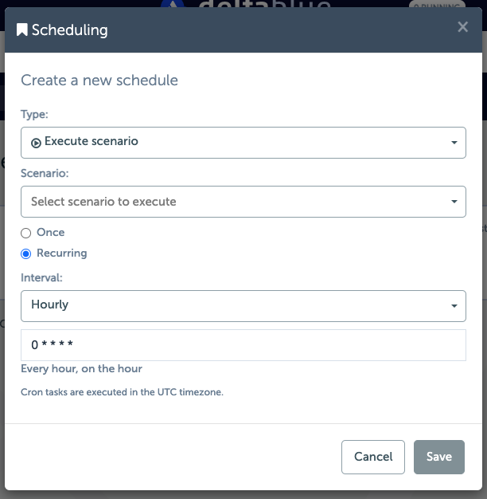Select the Once radio button
Viewport: 487px width, 499px height.
pyautogui.click(x=26, y=233)
